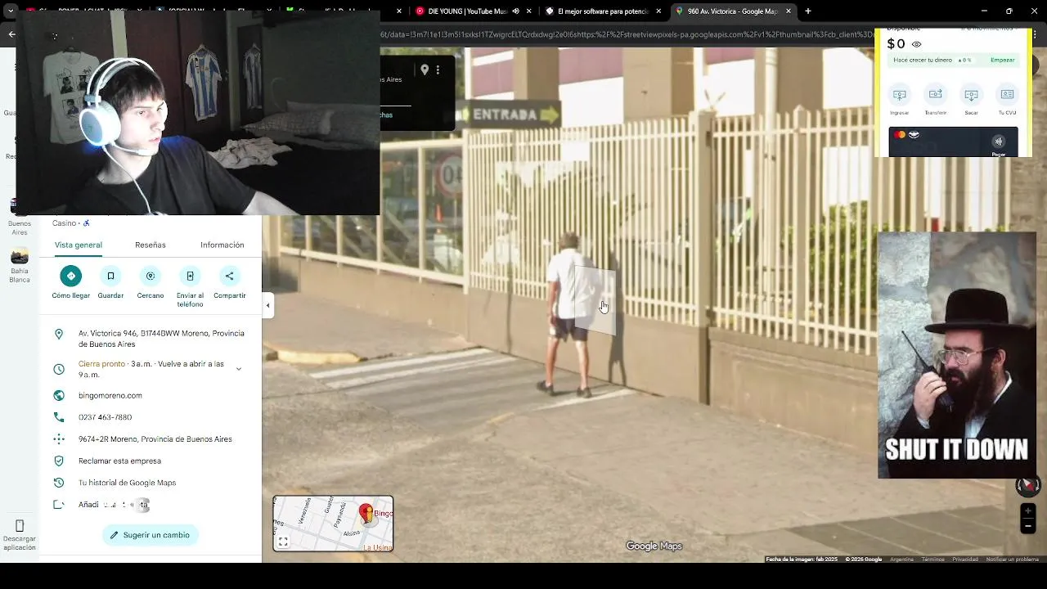Click the location pin in dark Street View card
Image resolution: width=1047 pixels, height=589 pixels.
tap(425, 70)
